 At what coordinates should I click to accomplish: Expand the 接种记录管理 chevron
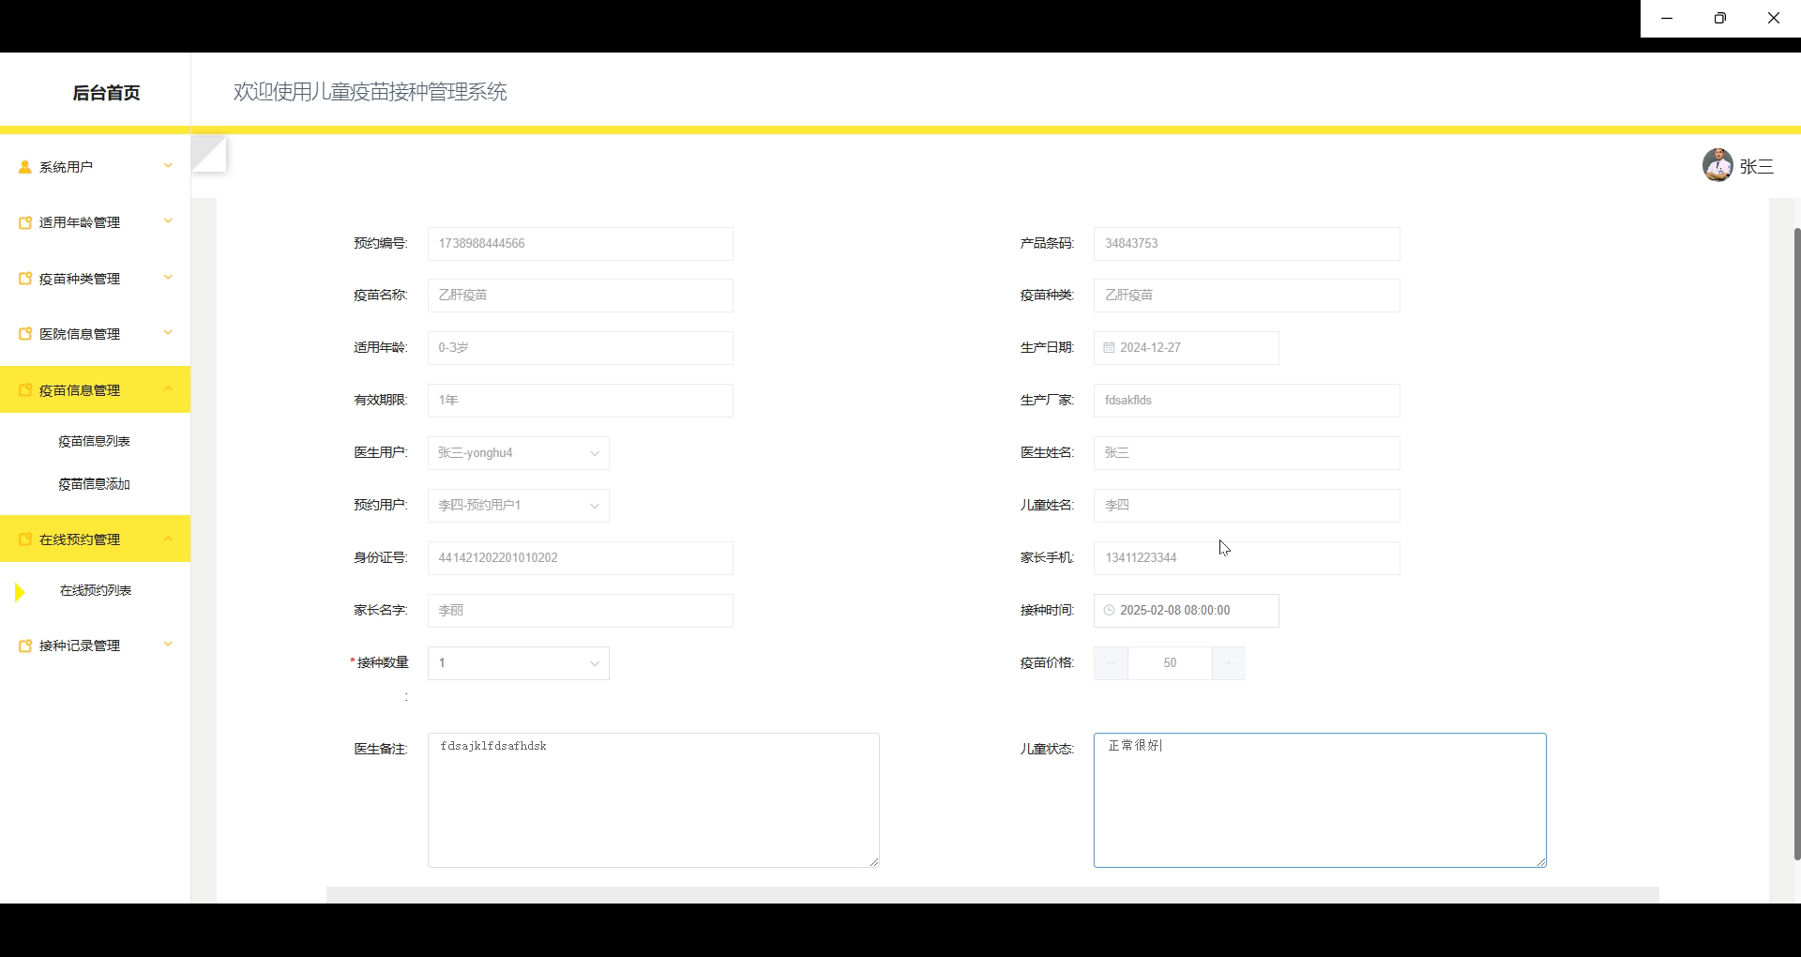[168, 645]
